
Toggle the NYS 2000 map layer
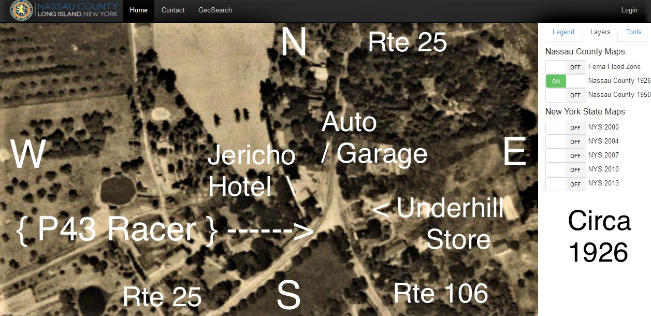[x=566, y=128]
